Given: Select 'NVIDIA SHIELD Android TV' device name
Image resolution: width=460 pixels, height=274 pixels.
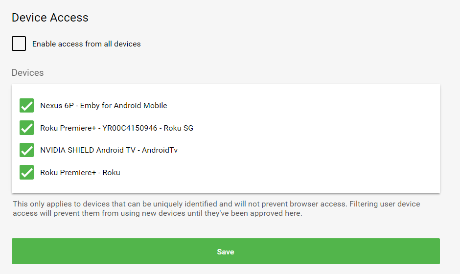Looking at the screenshot, I should point(88,150).
